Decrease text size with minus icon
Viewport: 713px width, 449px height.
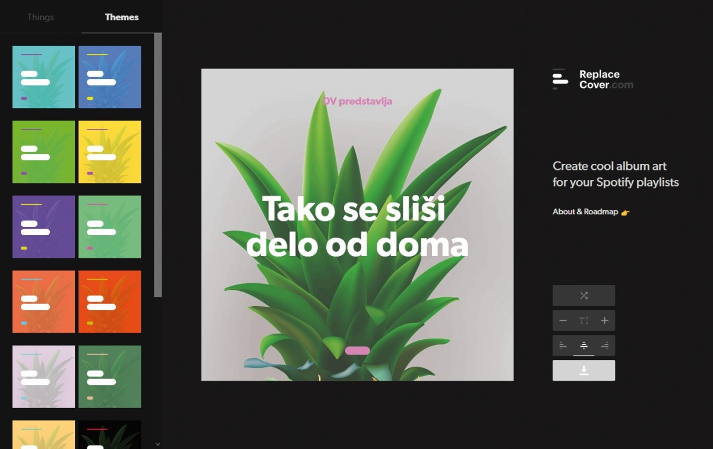563,321
